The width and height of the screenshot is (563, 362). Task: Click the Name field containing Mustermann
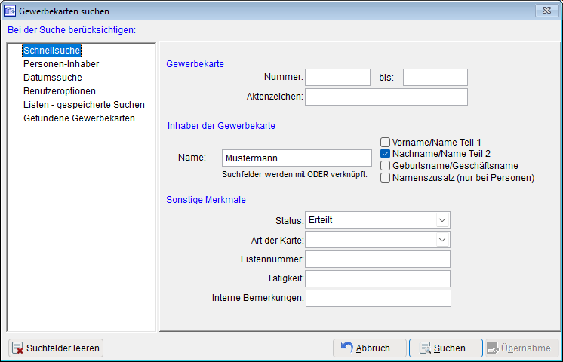[x=297, y=158]
